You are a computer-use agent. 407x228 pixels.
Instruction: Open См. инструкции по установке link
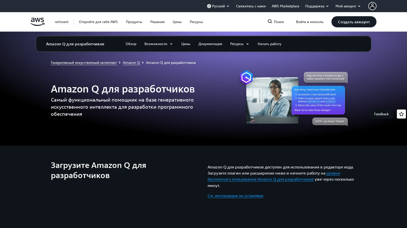click(x=235, y=196)
